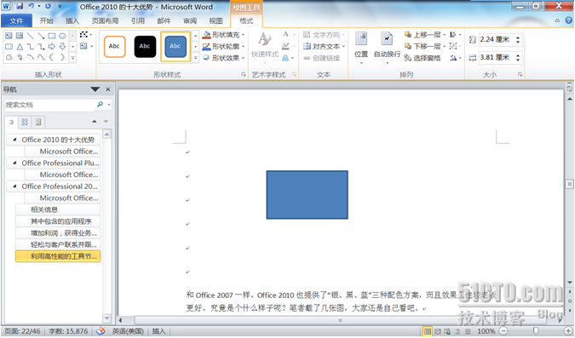Screen dimensions: 575x338
Task: Click the language 英语(美国) indicator
Action: coord(128,331)
